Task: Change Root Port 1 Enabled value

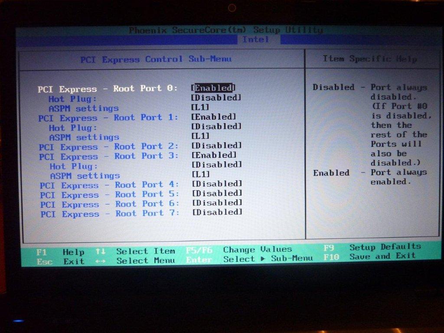Action: (214, 117)
